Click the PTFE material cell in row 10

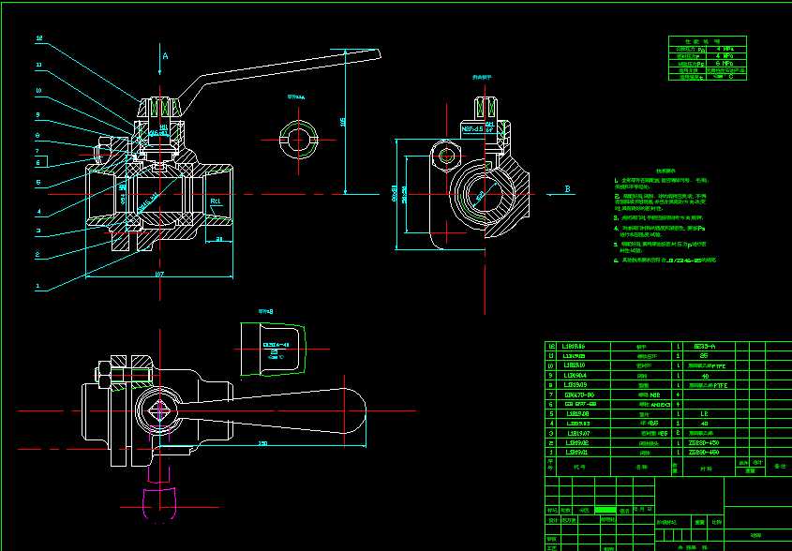tap(707, 365)
